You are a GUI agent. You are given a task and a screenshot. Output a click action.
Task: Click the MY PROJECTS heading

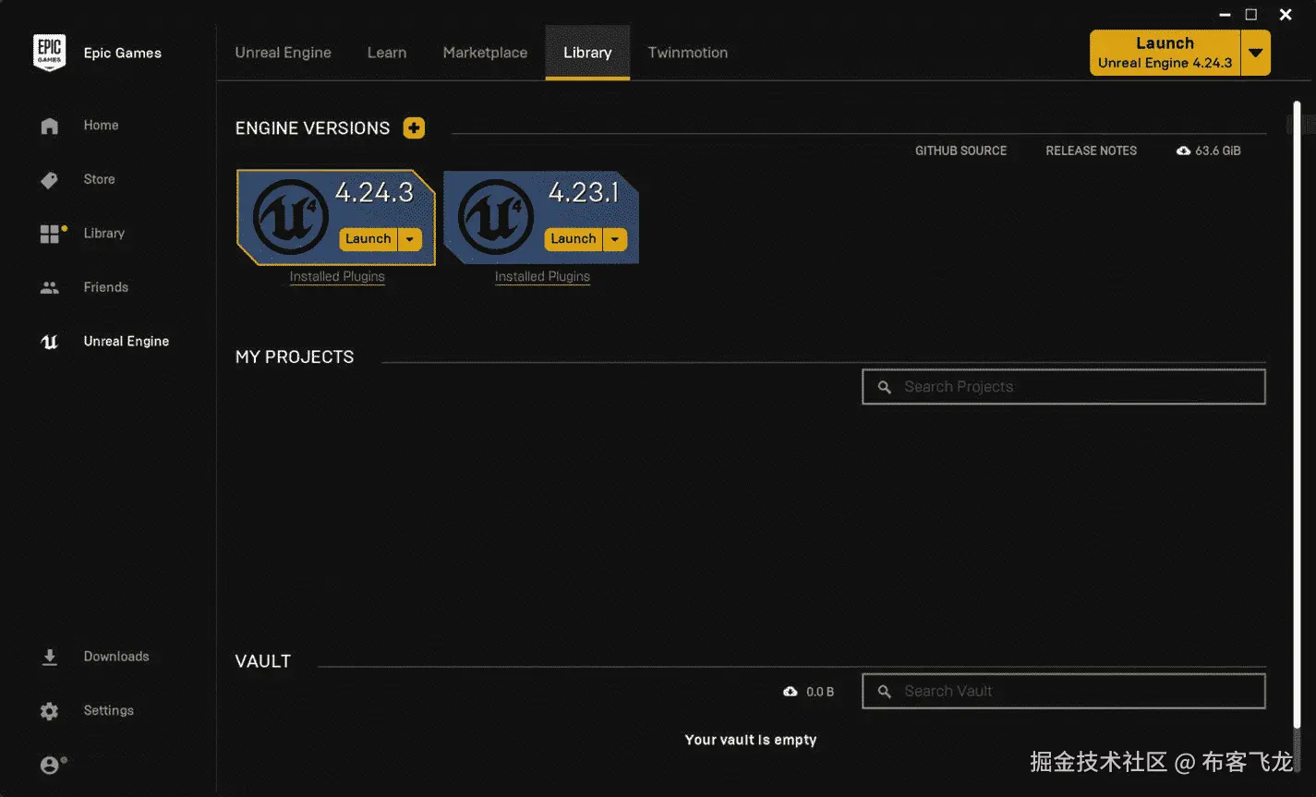(295, 357)
